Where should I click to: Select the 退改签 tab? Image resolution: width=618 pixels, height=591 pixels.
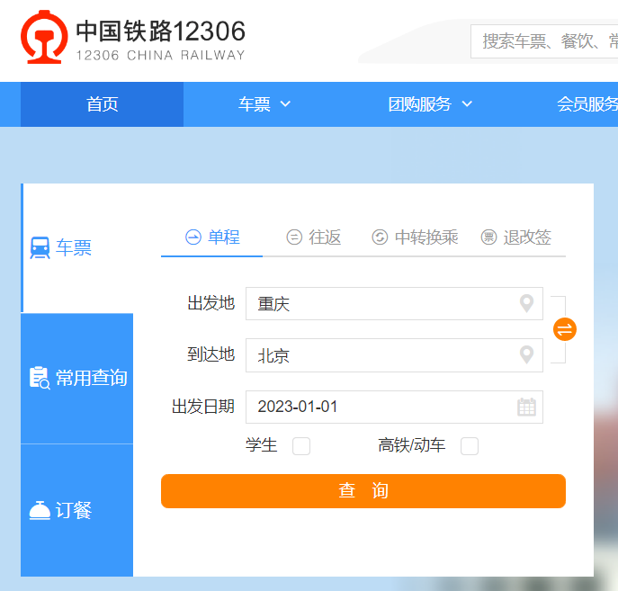click(516, 237)
